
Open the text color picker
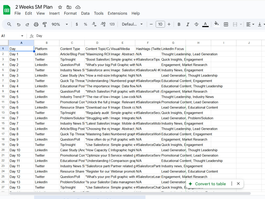tap(205, 24)
